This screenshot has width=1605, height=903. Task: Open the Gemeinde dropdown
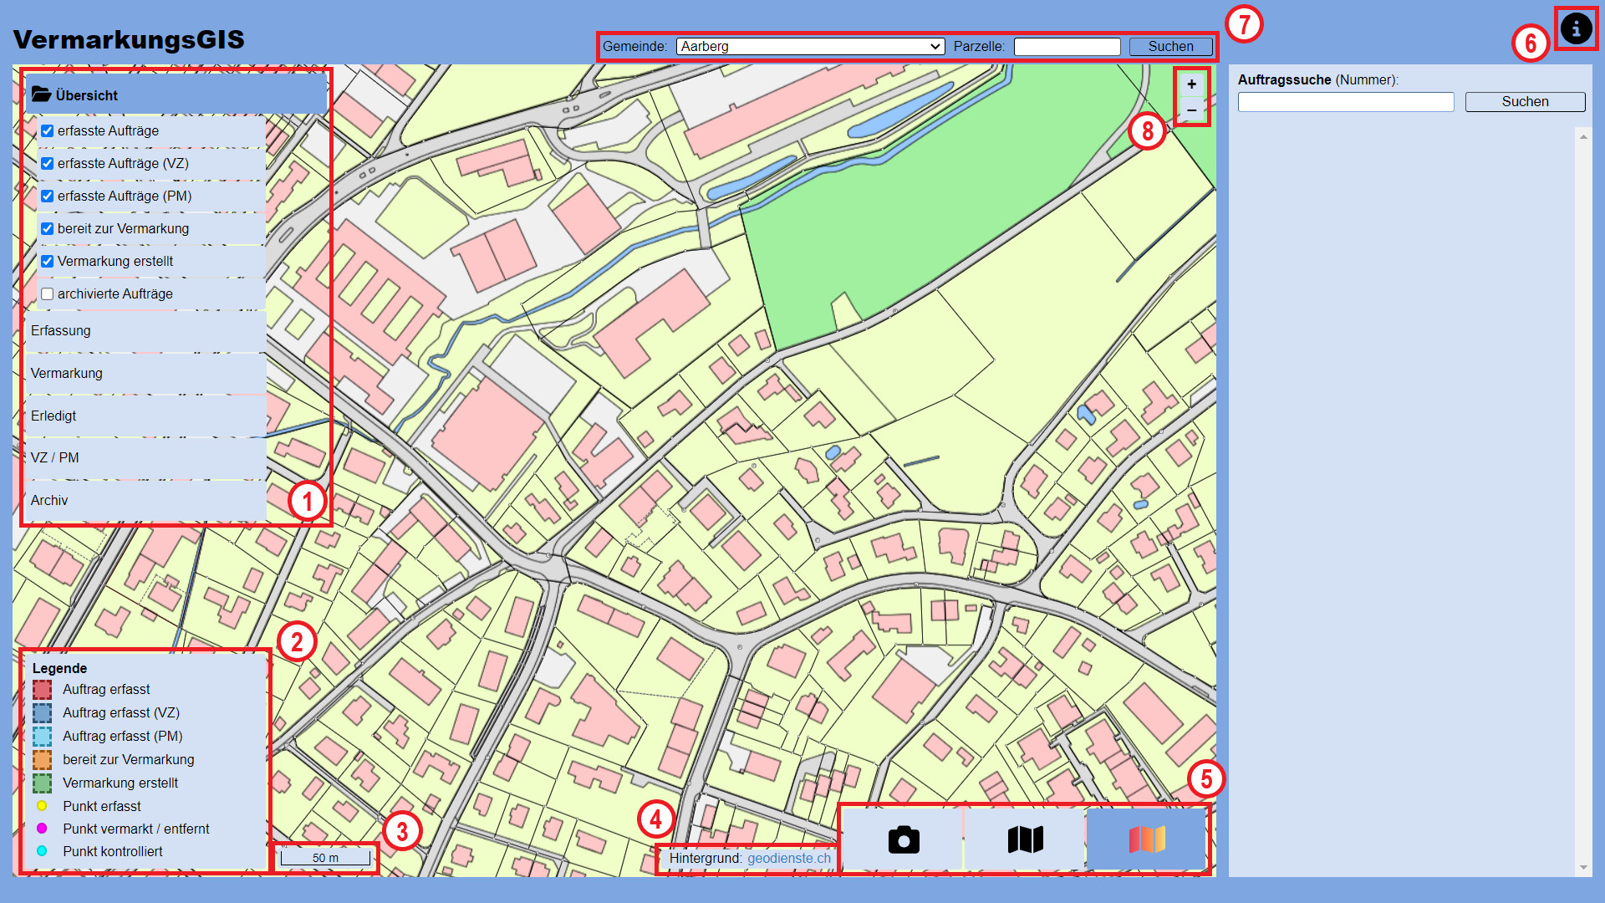[808, 46]
